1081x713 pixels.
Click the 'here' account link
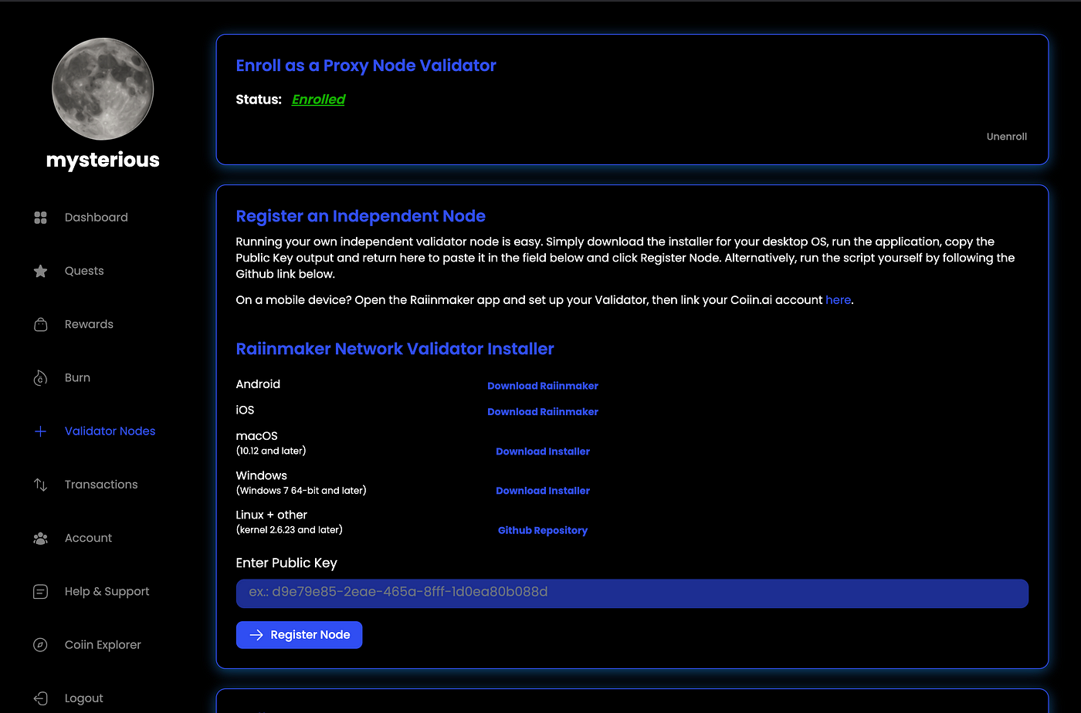(838, 300)
